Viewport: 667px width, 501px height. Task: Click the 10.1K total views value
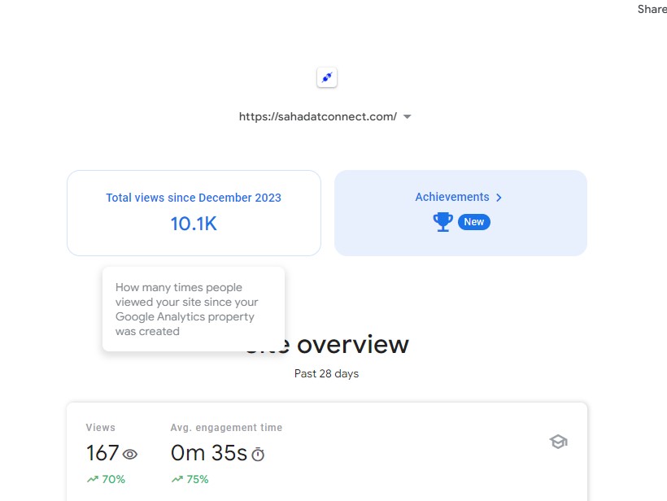194,224
